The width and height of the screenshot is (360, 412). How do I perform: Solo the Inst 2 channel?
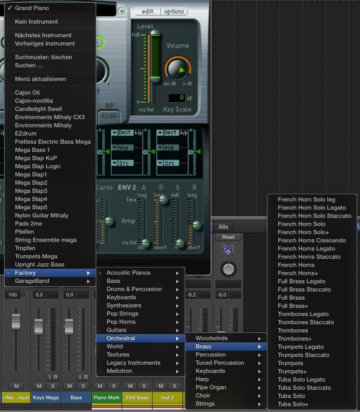tap(174, 386)
